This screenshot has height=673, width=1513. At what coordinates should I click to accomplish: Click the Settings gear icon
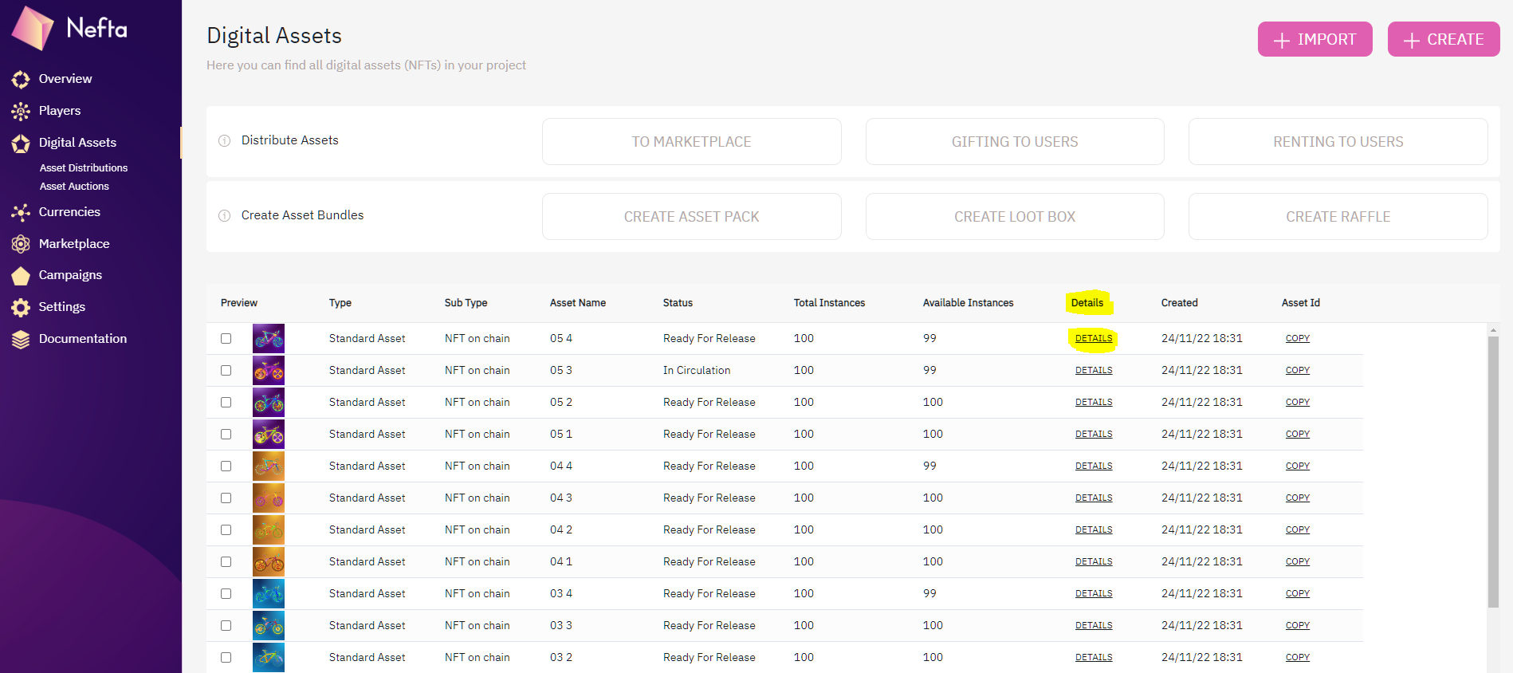21,307
